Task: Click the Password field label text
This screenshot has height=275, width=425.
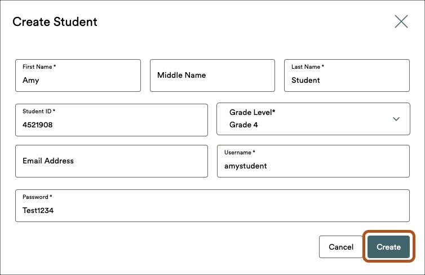Action: point(37,197)
